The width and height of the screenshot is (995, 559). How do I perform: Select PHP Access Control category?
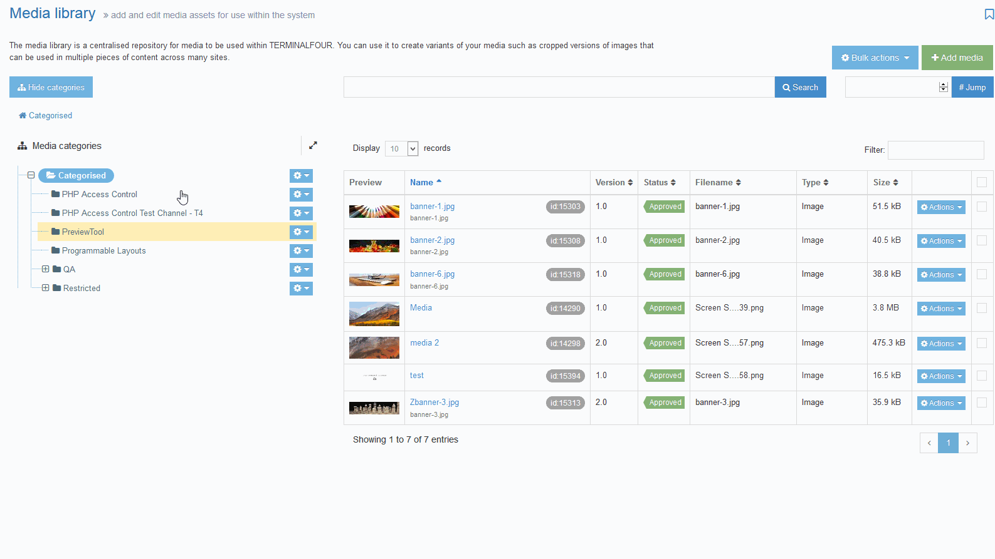100,194
